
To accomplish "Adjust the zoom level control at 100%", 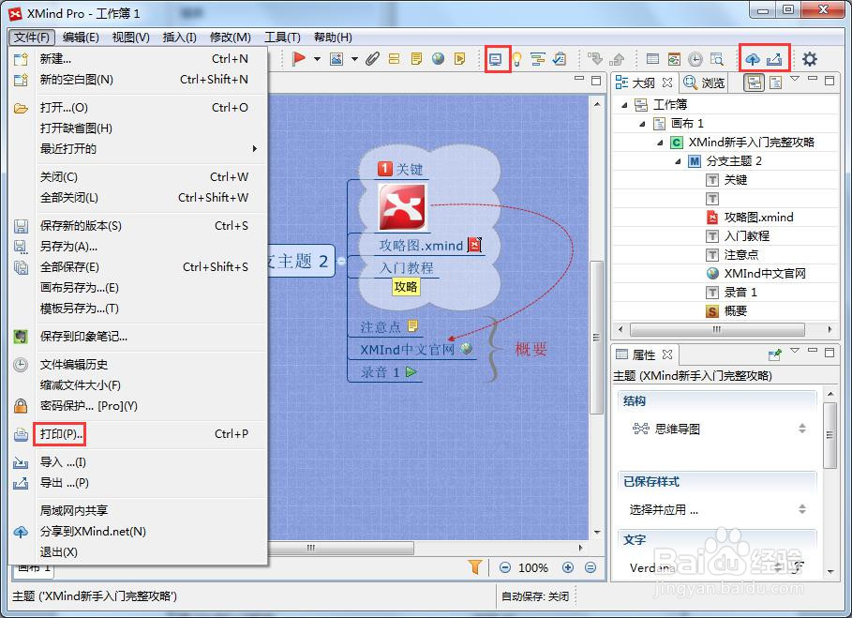I will coord(534,567).
